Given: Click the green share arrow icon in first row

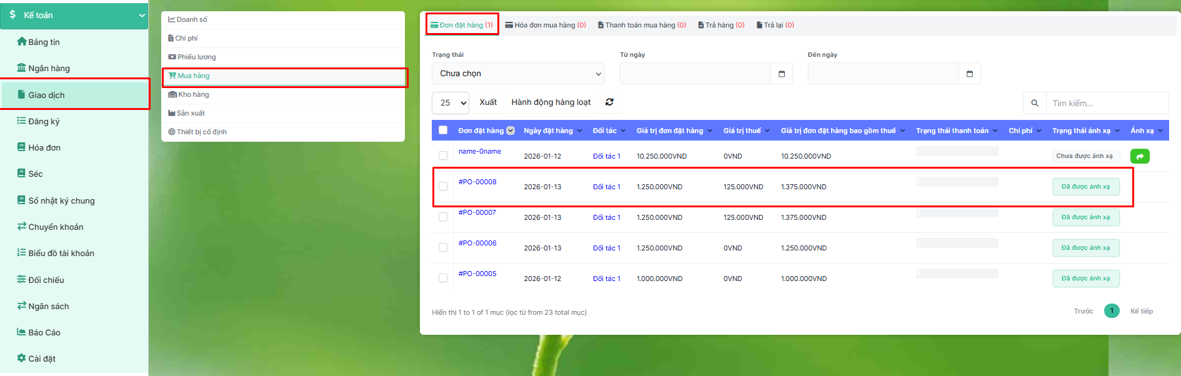Looking at the screenshot, I should point(1140,157).
